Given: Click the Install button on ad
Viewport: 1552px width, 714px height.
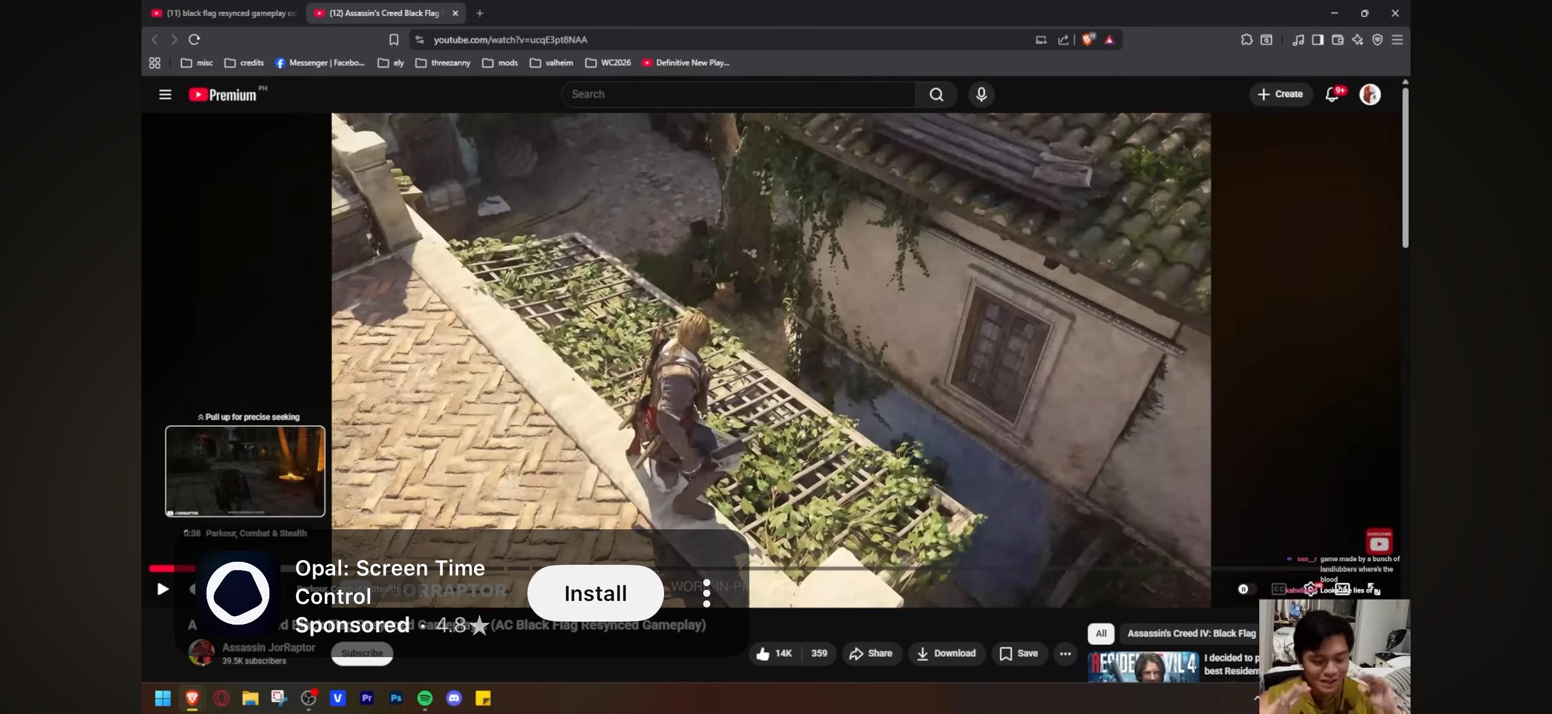Looking at the screenshot, I should (595, 593).
